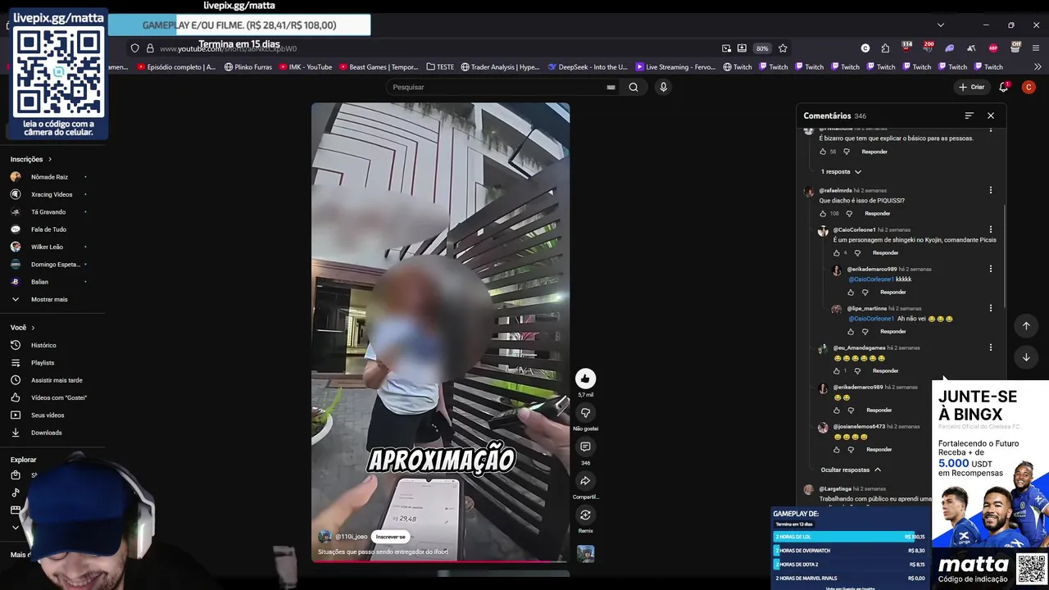
Task: Open YouTube notifications bell
Action: 1003,87
